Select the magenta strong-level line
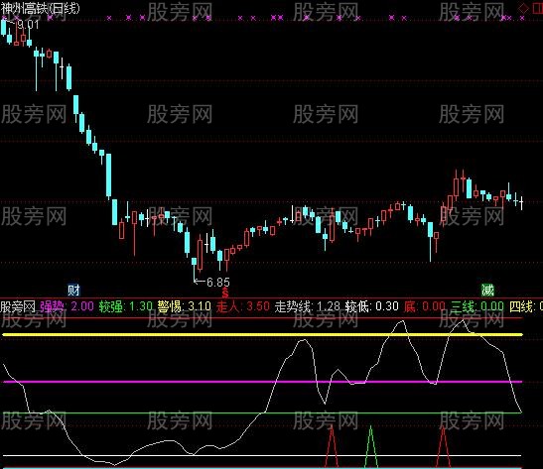The width and height of the screenshot is (543, 469). pos(262,382)
